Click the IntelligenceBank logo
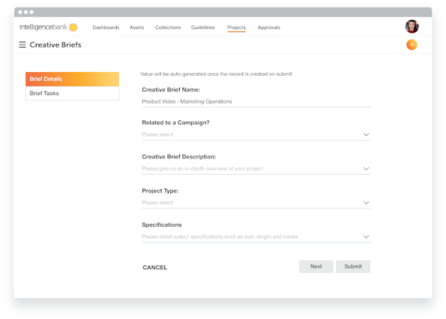 tap(48, 28)
